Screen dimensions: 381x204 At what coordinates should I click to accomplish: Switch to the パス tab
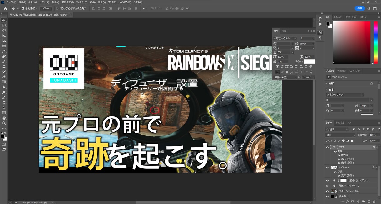[349, 123]
